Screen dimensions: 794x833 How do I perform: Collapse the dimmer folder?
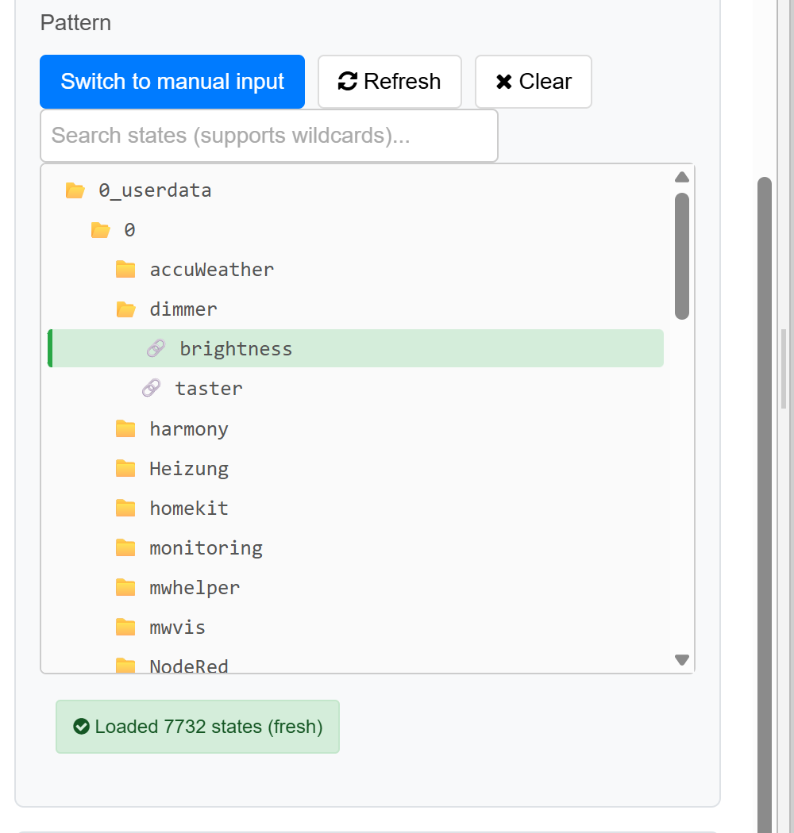183,309
